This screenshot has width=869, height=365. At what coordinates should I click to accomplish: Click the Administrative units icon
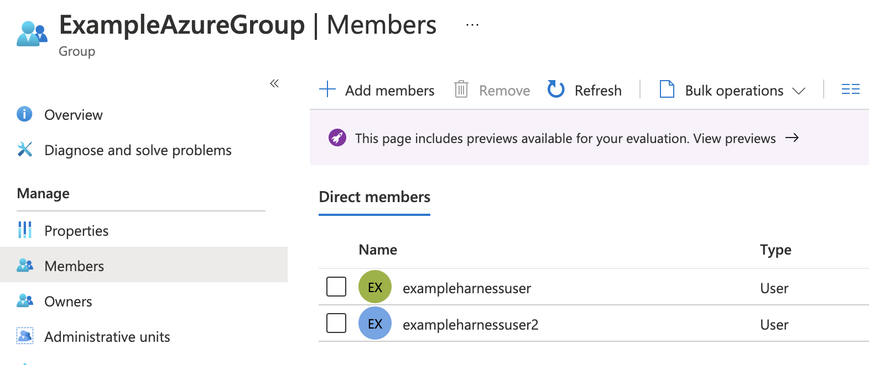coord(25,336)
